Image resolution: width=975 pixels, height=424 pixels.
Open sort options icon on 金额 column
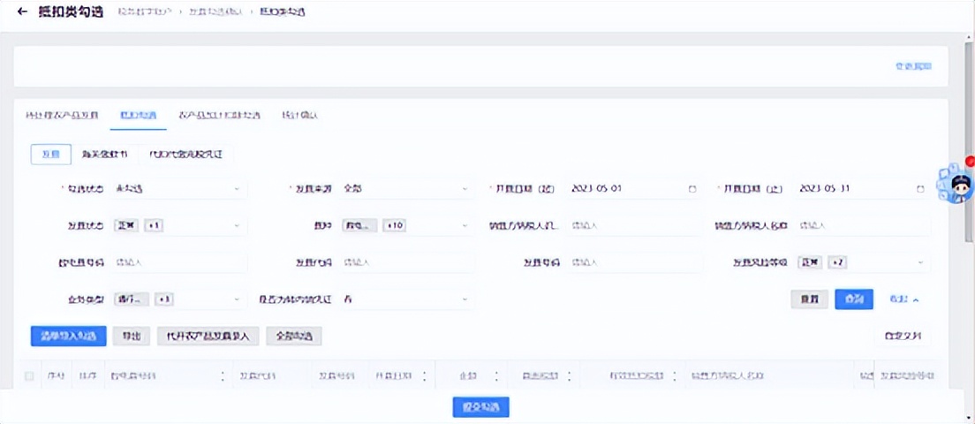(496, 377)
